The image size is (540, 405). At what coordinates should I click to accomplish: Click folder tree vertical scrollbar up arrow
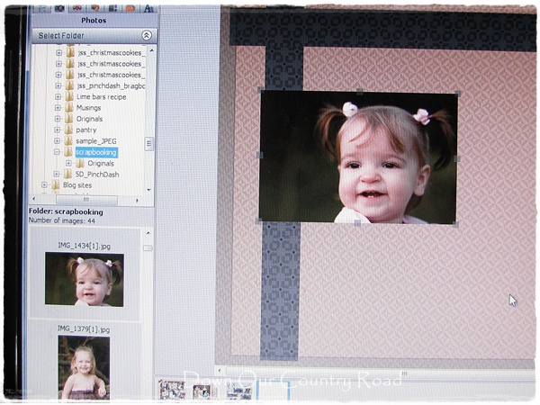[x=151, y=50]
